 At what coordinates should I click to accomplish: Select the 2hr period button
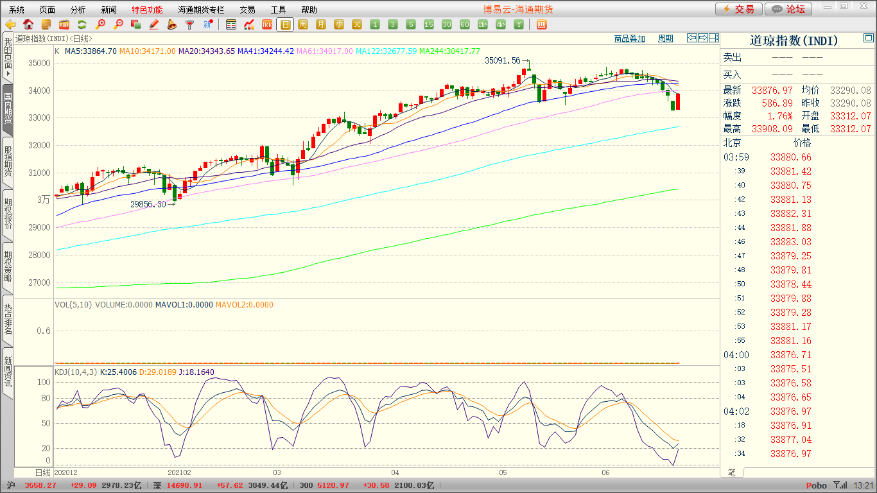click(x=483, y=24)
